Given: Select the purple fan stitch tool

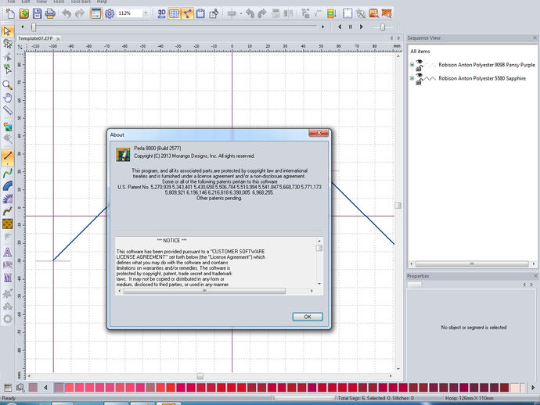Looking at the screenshot, I should coord(7,199).
